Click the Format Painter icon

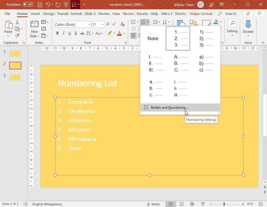pos(17,36)
